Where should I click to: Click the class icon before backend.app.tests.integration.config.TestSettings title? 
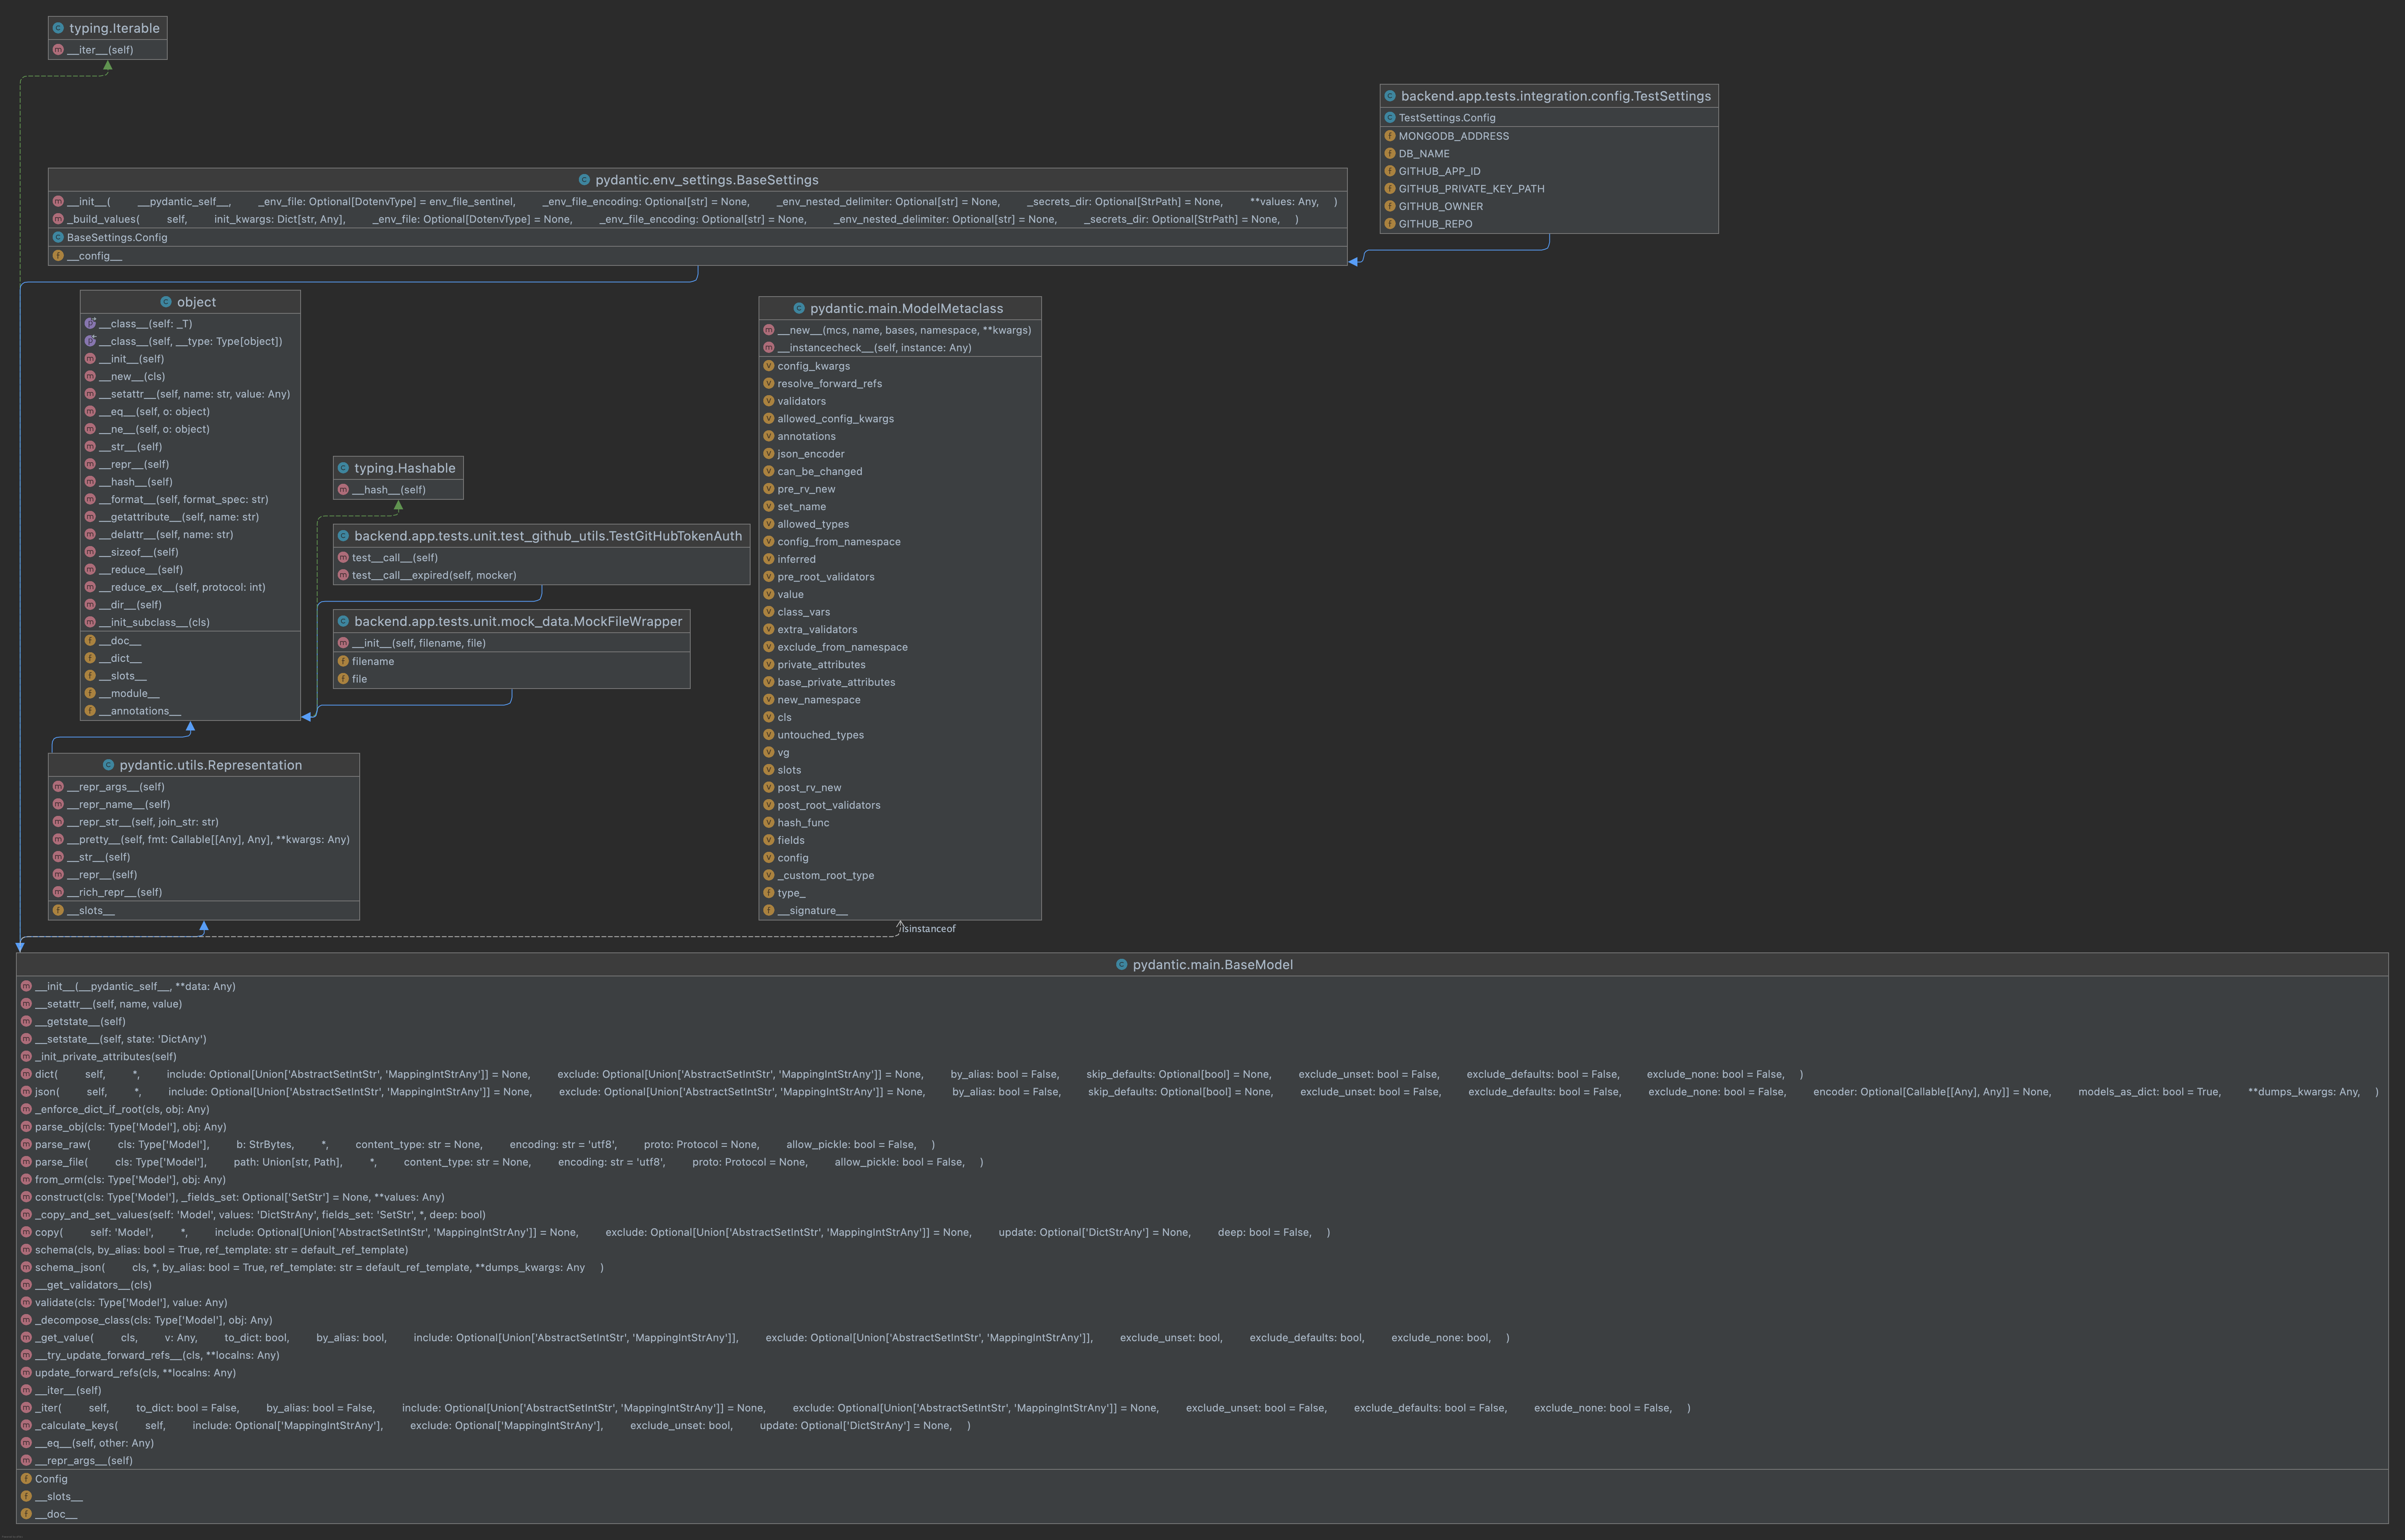[x=1390, y=96]
